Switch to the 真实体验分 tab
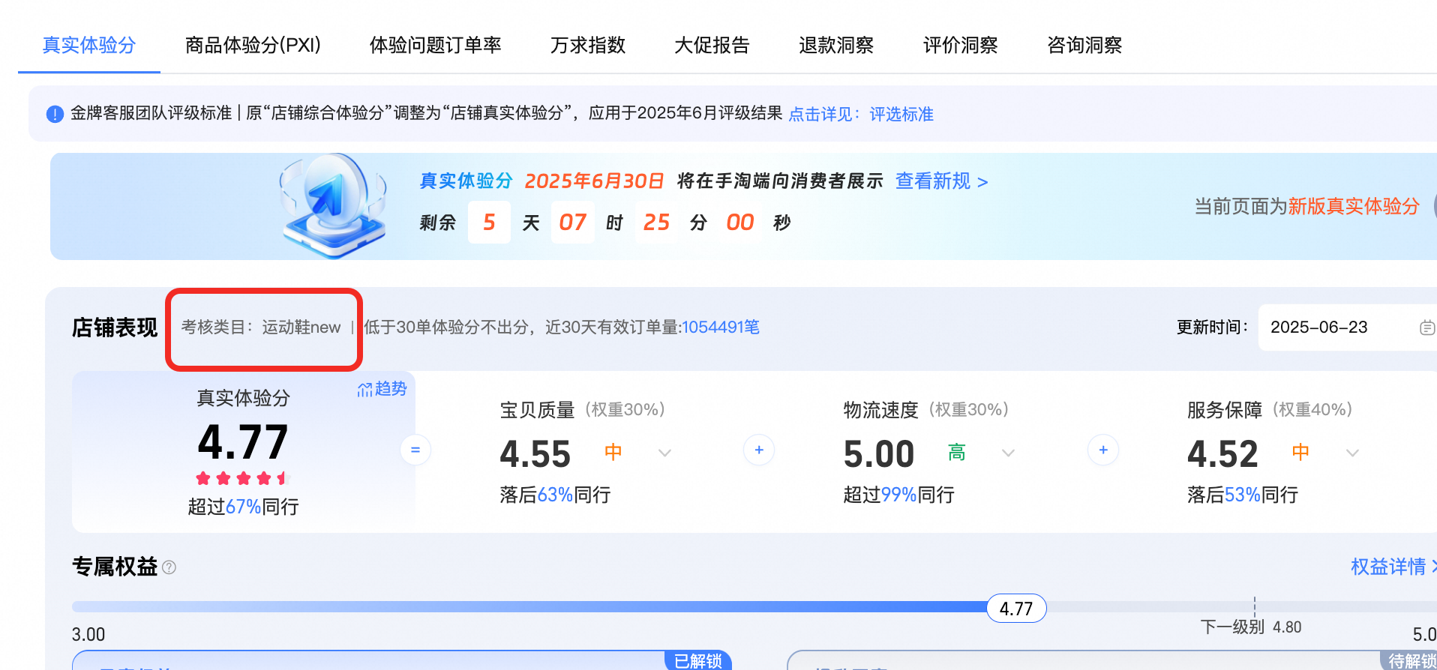This screenshot has height=670, width=1437. click(x=88, y=45)
